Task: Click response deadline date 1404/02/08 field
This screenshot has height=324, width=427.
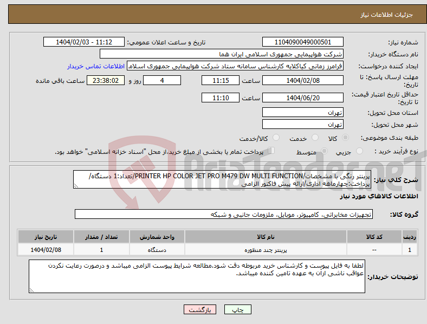Action: (302, 80)
